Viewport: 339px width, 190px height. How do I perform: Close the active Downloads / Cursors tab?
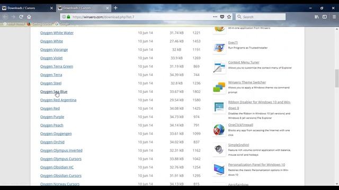[108, 8]
